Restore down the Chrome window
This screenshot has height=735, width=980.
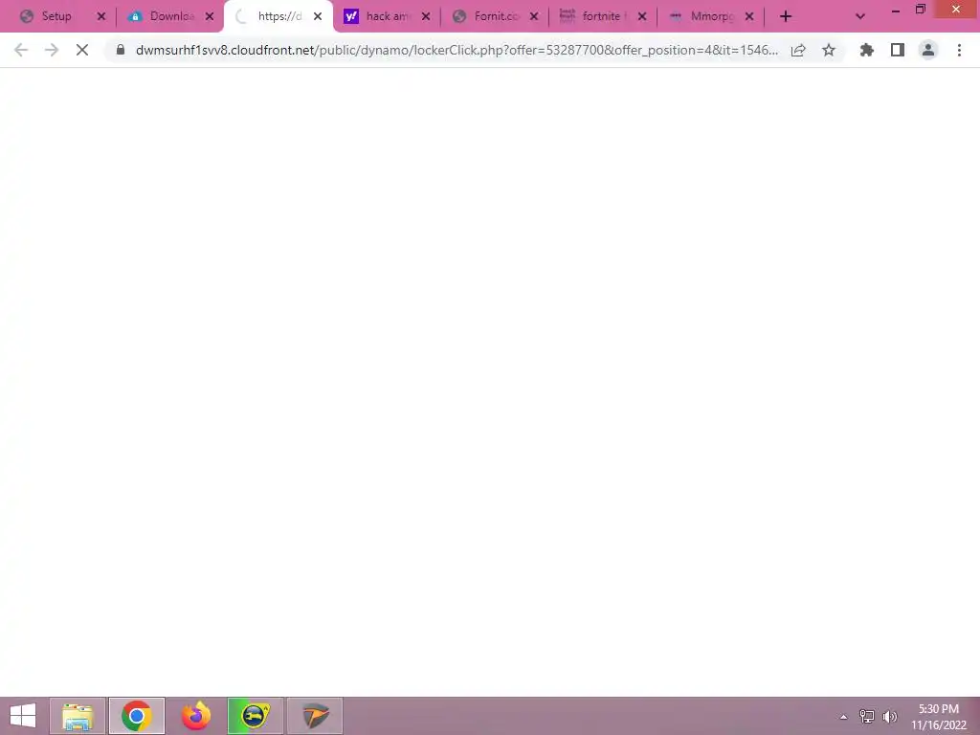[x=921, y=10]
